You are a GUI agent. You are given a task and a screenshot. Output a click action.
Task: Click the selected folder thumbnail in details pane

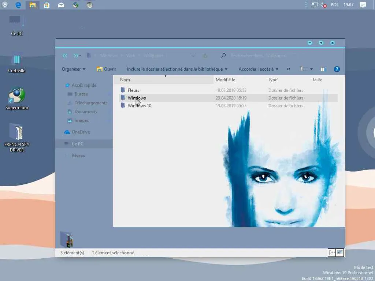(67, 239)
